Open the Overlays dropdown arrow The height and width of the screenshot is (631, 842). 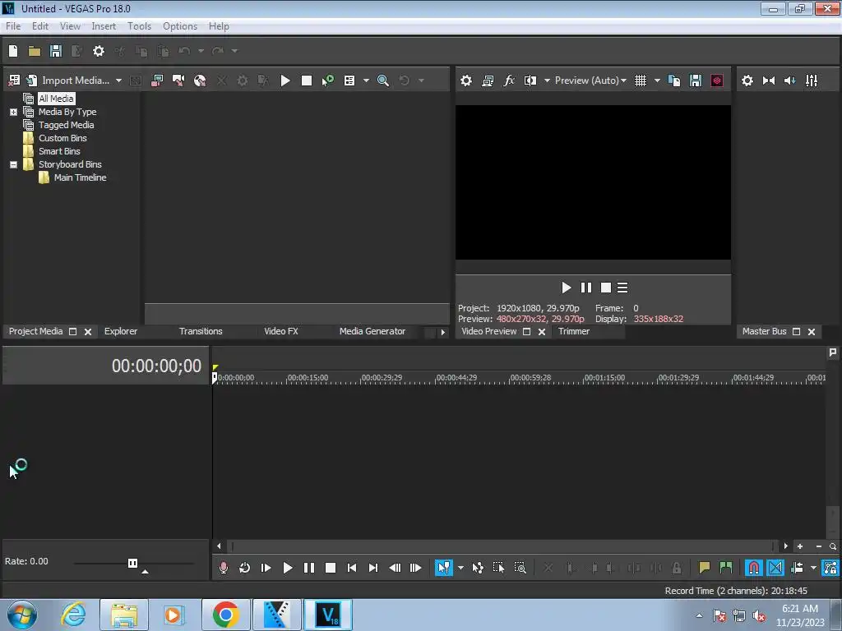(657, 81)
